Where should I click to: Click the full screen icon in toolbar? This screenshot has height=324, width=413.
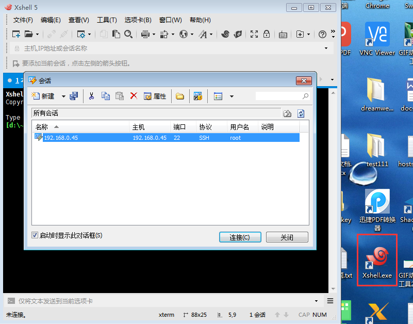tap(254, 34)
